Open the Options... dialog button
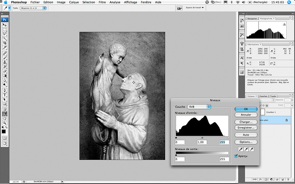The width and height of the screenshot is (295, 184). tap(246, 142)
